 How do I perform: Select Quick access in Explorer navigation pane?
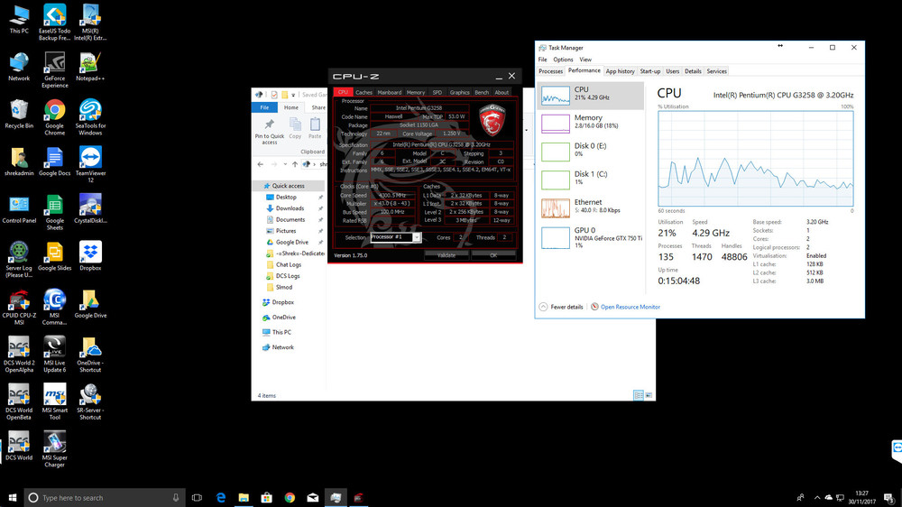[289, 186]
